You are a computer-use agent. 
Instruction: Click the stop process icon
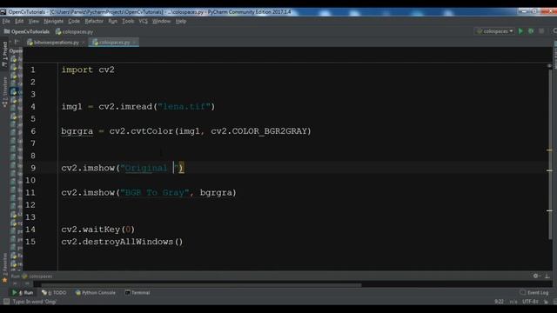(x=541, y=31)
